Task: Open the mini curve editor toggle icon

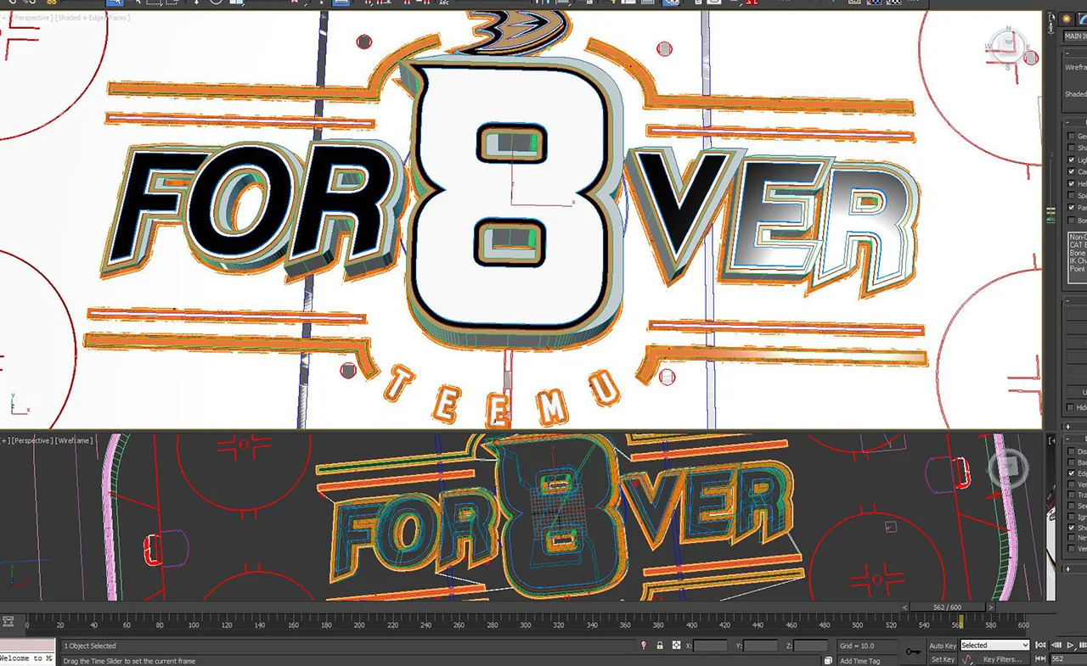Action: 8,622
